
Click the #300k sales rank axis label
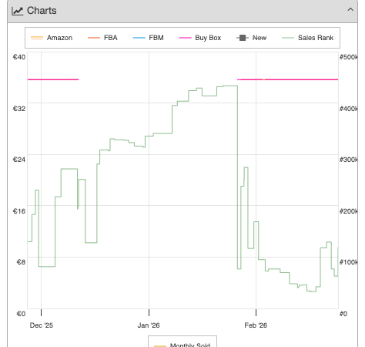[x=348, y=160]
